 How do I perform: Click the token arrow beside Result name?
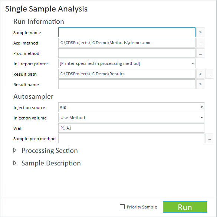[200, 84]
